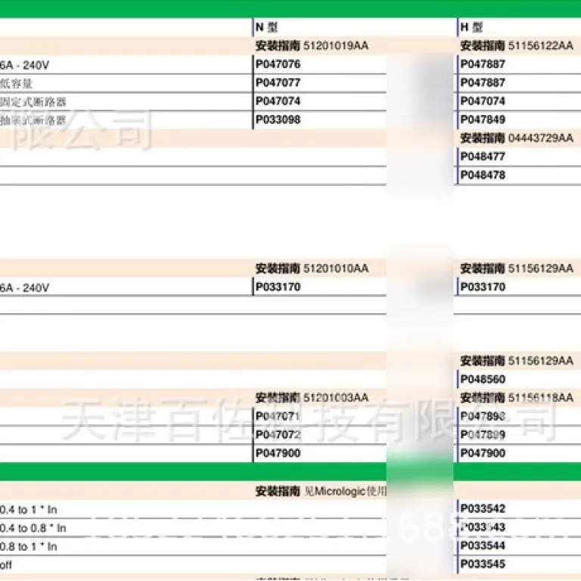Screen dimensions: 581x581
Task: Click P047074 in the N 型 column
Action: coord(278,101)
